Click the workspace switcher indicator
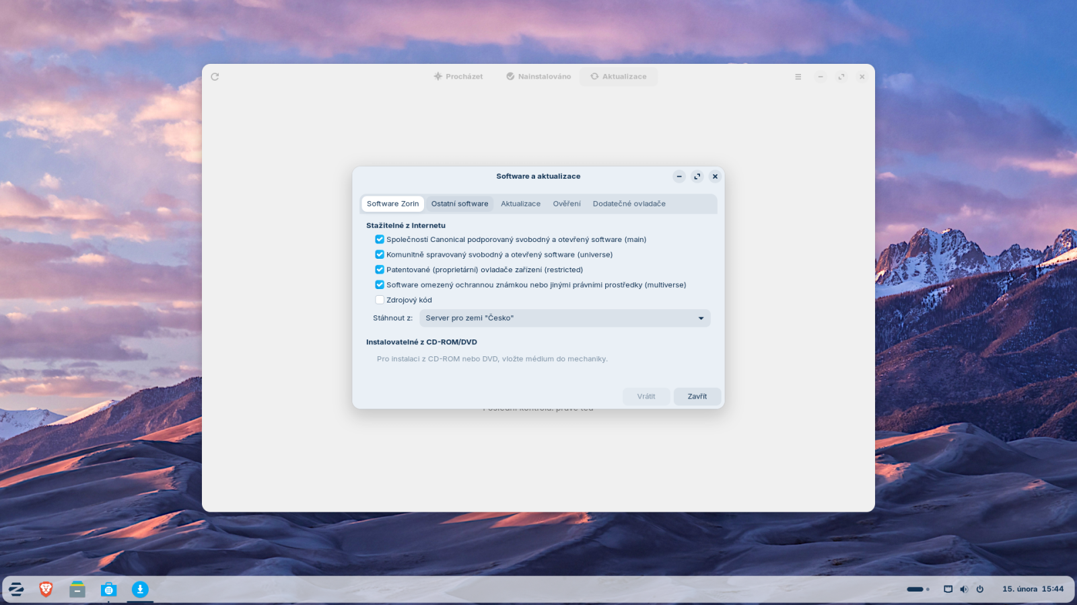 (918, 590)
